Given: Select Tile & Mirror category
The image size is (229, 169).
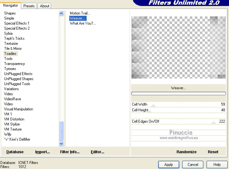Looking at the screenshot, I should [x=13, y=49].
